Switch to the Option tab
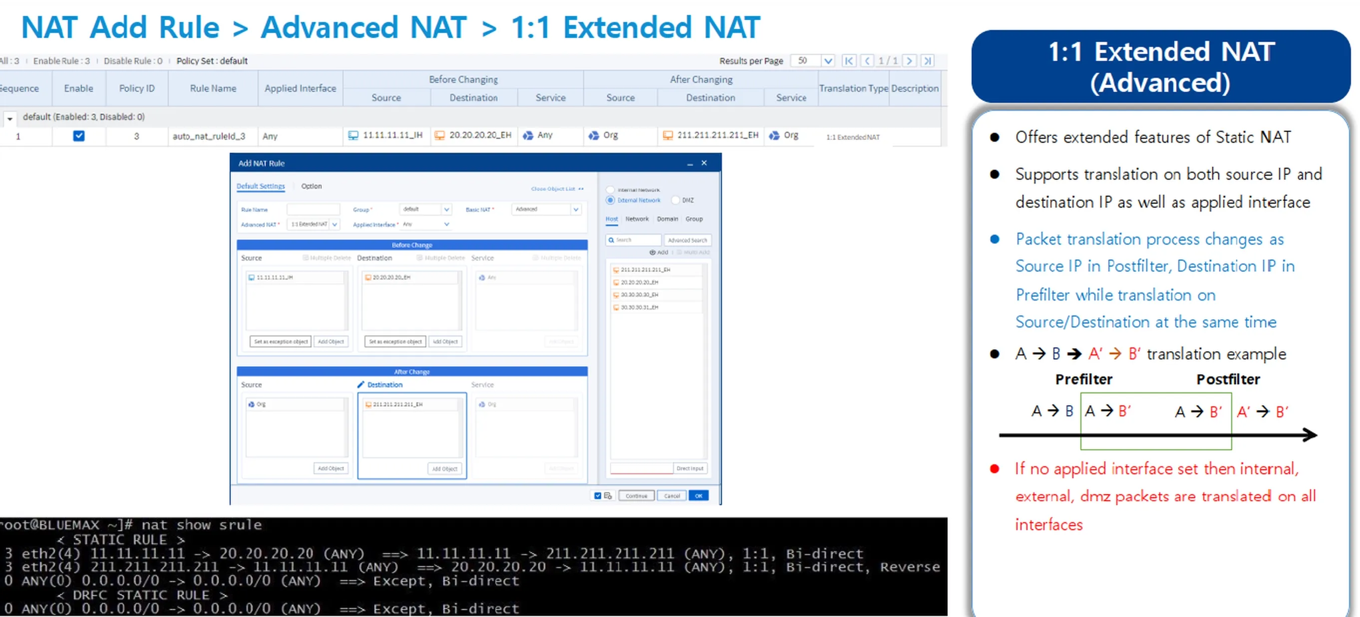 (x=311, y=186)
